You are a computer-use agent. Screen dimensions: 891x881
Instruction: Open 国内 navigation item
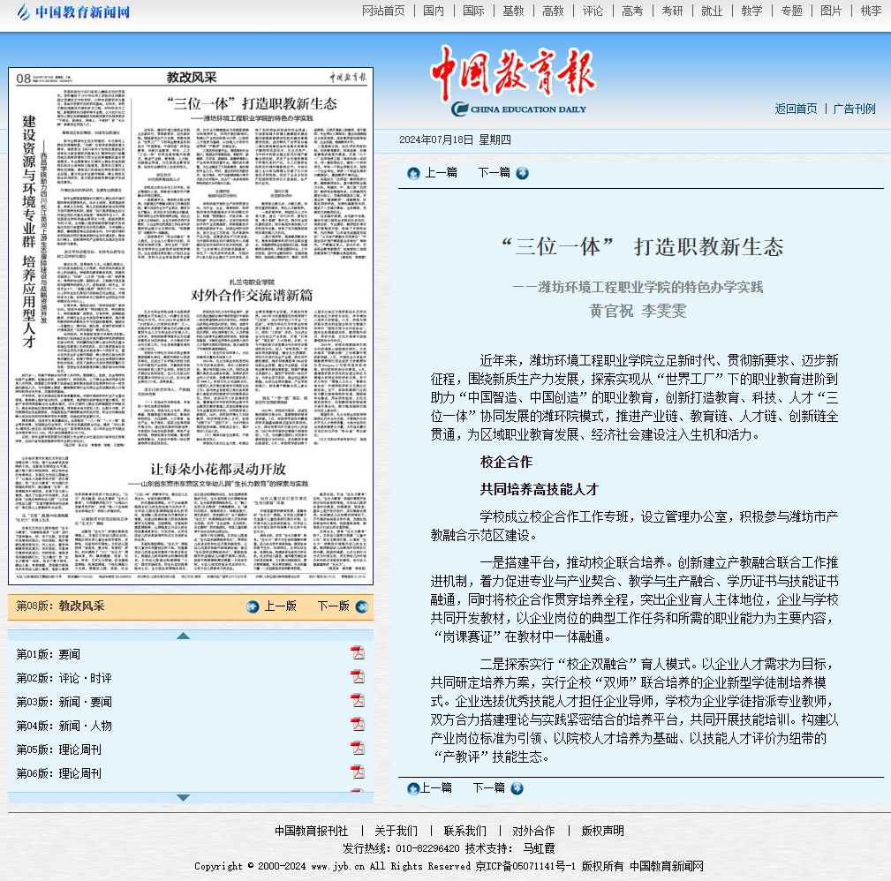pos(434,11)
